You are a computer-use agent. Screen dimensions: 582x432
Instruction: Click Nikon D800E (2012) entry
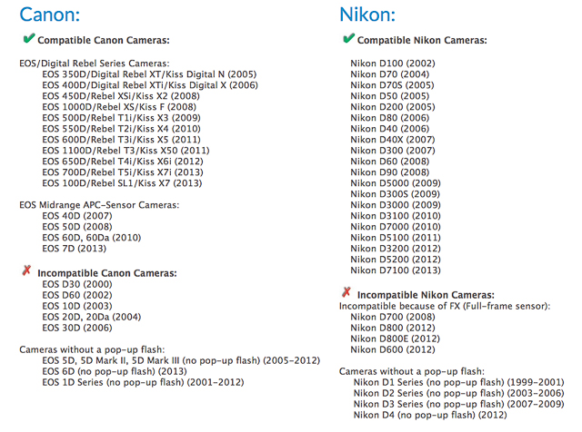(396, 339)
